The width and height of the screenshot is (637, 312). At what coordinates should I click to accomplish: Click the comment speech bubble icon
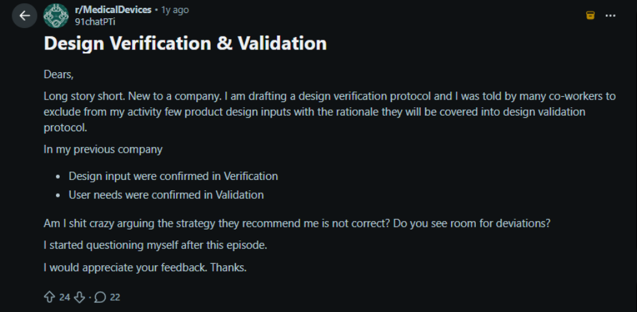click(100, 297)
